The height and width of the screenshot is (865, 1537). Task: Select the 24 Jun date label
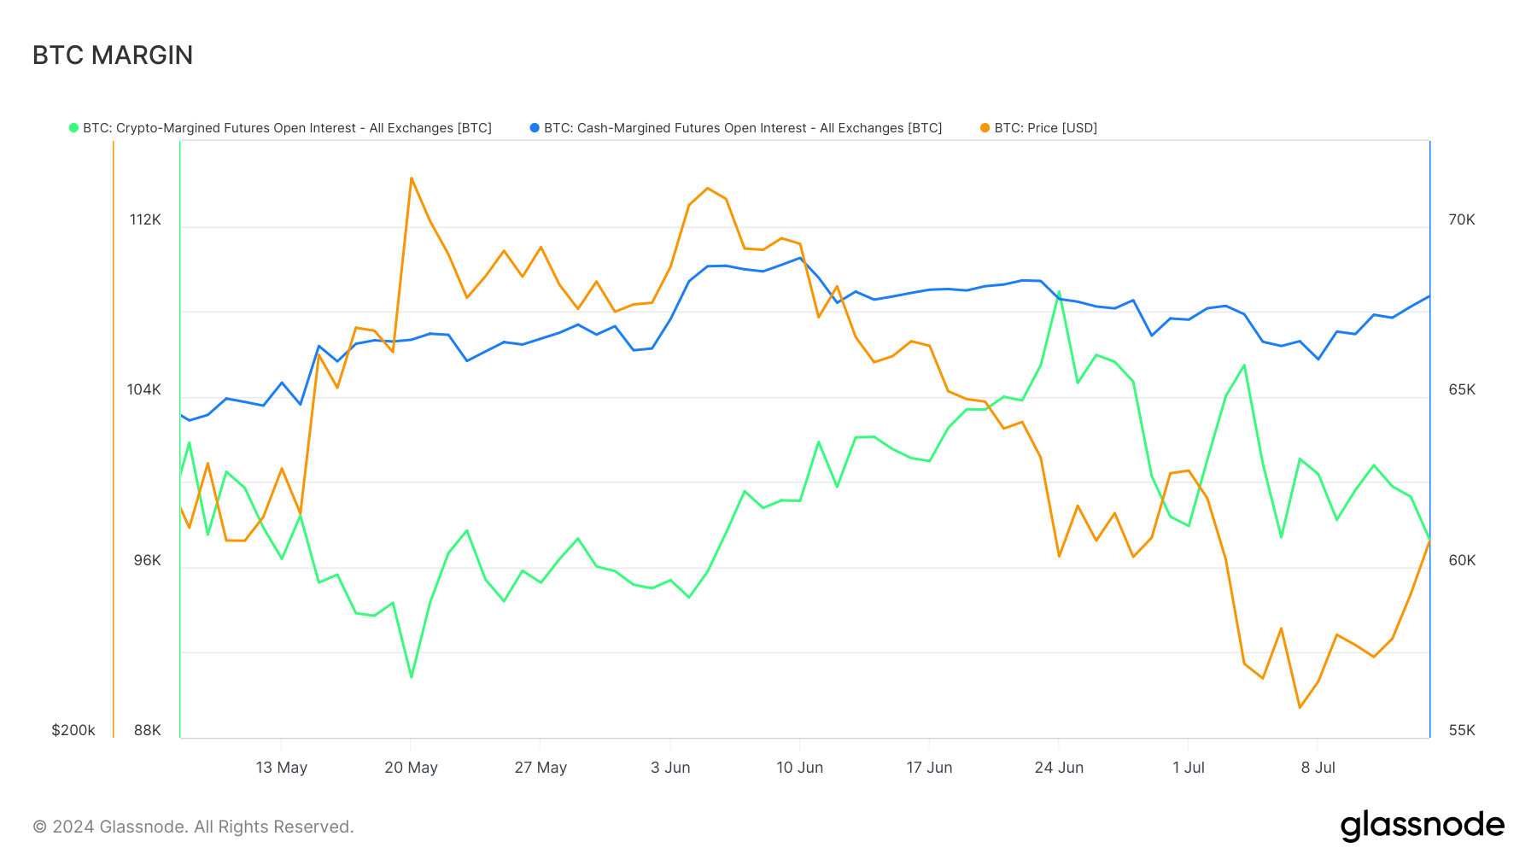1059,768
